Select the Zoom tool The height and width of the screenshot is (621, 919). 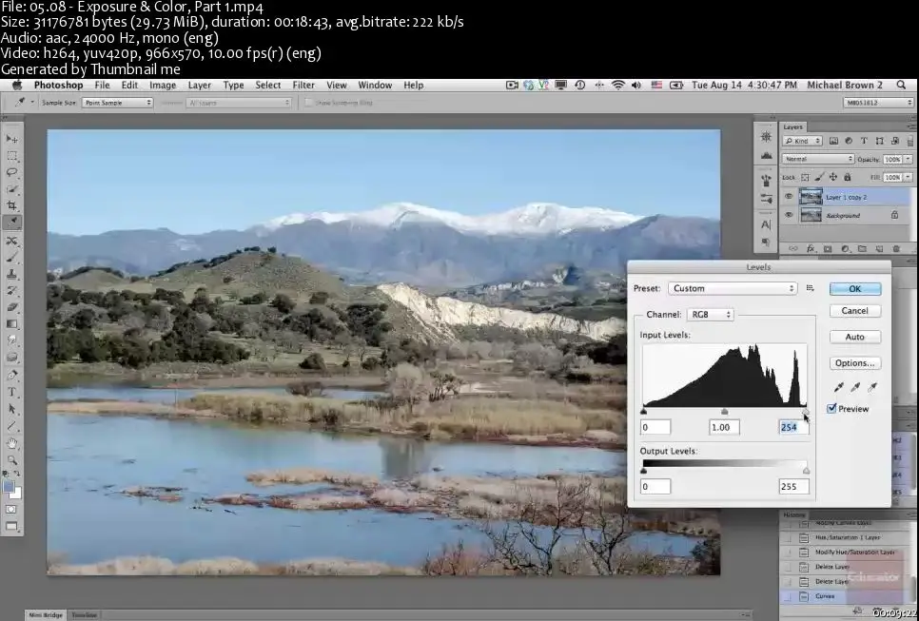click(11, 460)
